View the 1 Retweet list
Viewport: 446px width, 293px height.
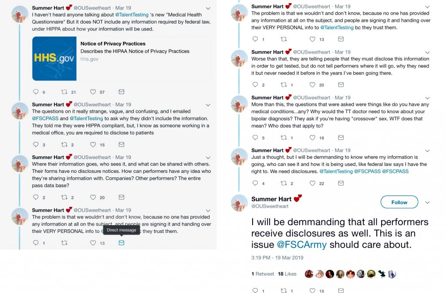click(x=263, y=274)
